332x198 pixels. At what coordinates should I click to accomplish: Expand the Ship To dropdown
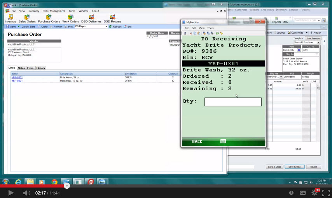point(317,54)
